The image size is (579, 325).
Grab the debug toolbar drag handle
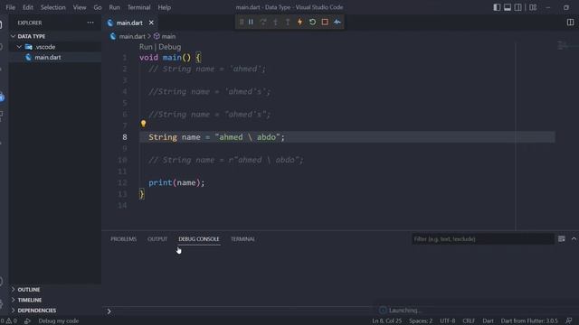coord(242,22)
